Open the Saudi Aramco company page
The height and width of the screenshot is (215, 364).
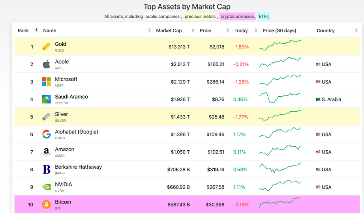point(71,97)
